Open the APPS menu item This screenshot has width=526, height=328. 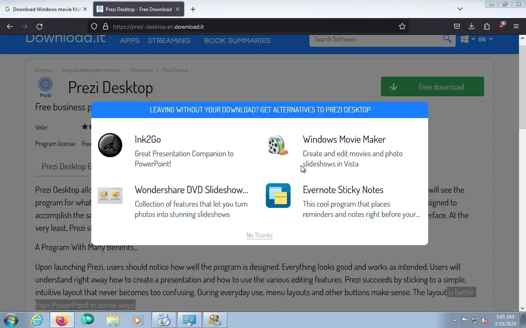[130, 41]
